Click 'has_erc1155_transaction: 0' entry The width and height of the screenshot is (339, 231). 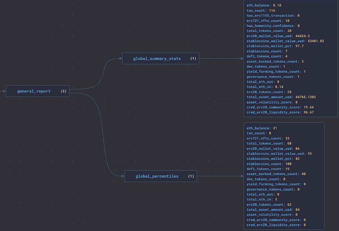click(x=273, y=16)
